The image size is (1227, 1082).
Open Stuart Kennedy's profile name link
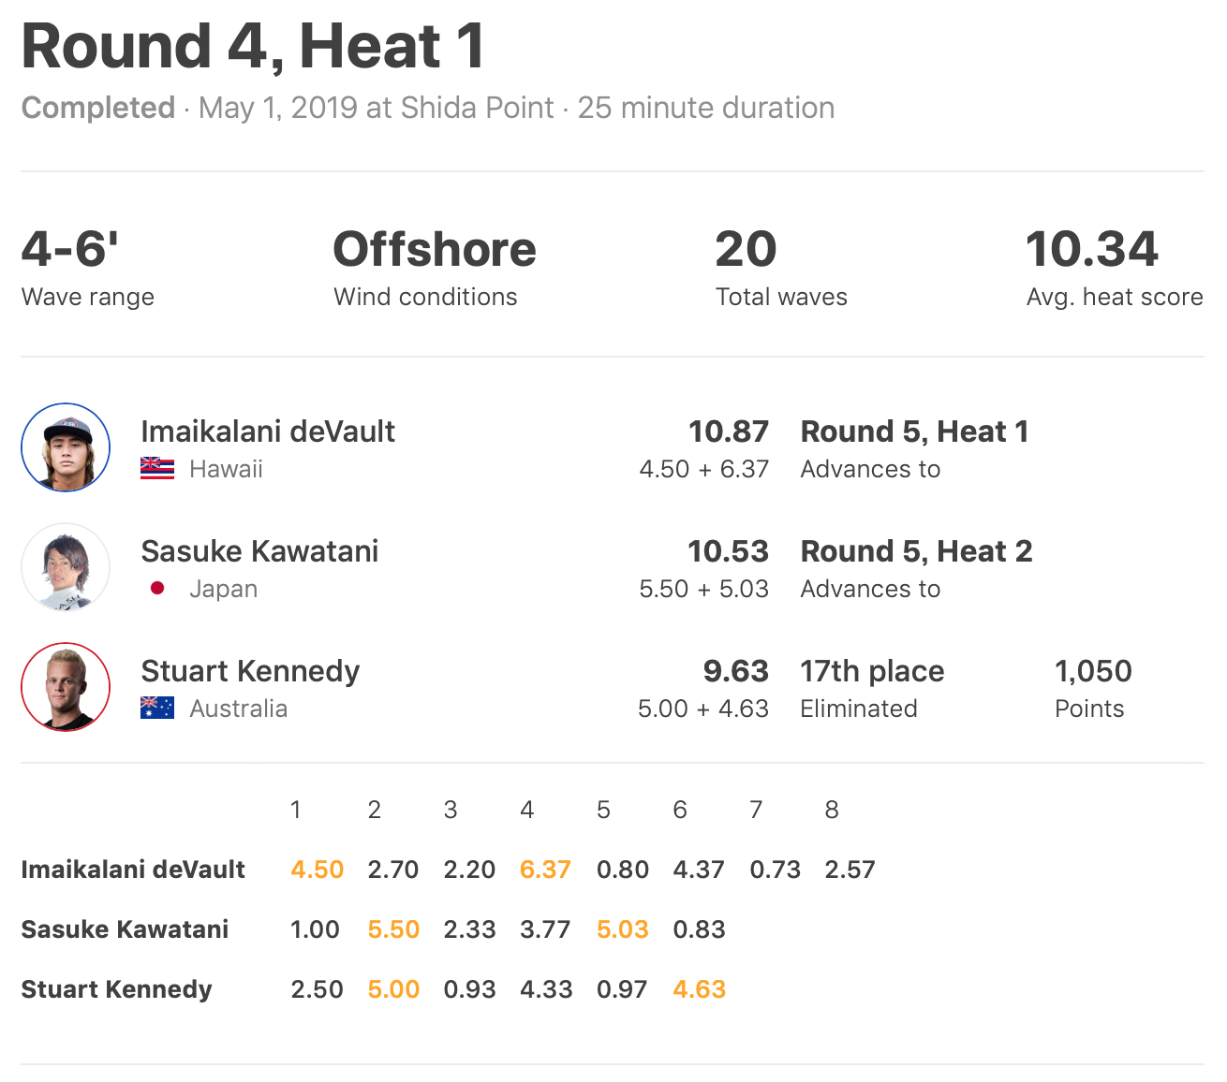[250, 671]
